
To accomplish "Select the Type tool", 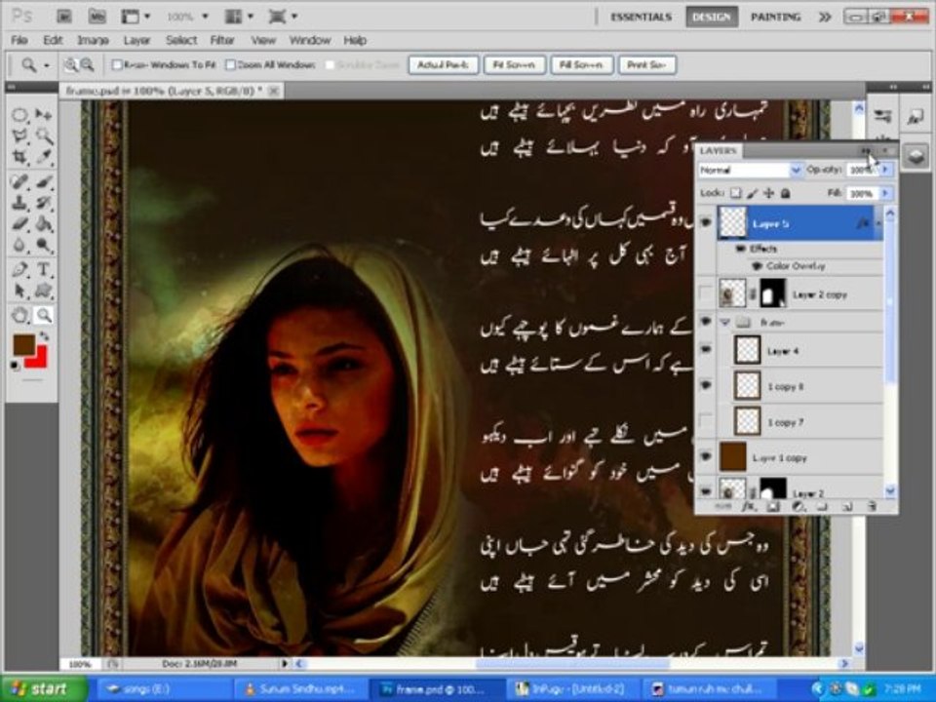I will pos(43,269).
